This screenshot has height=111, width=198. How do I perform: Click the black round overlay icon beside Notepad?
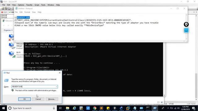click(x=186, y=24)
